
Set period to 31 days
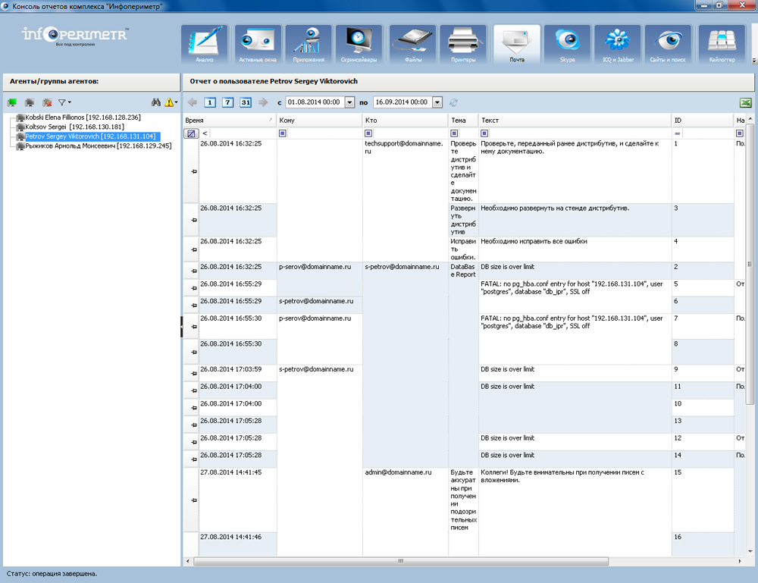coord(246,102)
